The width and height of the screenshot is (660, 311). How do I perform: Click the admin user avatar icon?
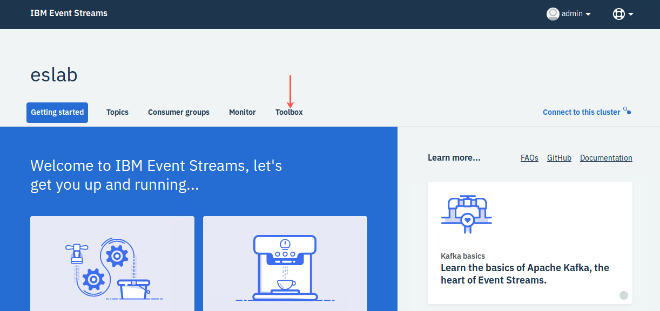click(x=553, y=14)
